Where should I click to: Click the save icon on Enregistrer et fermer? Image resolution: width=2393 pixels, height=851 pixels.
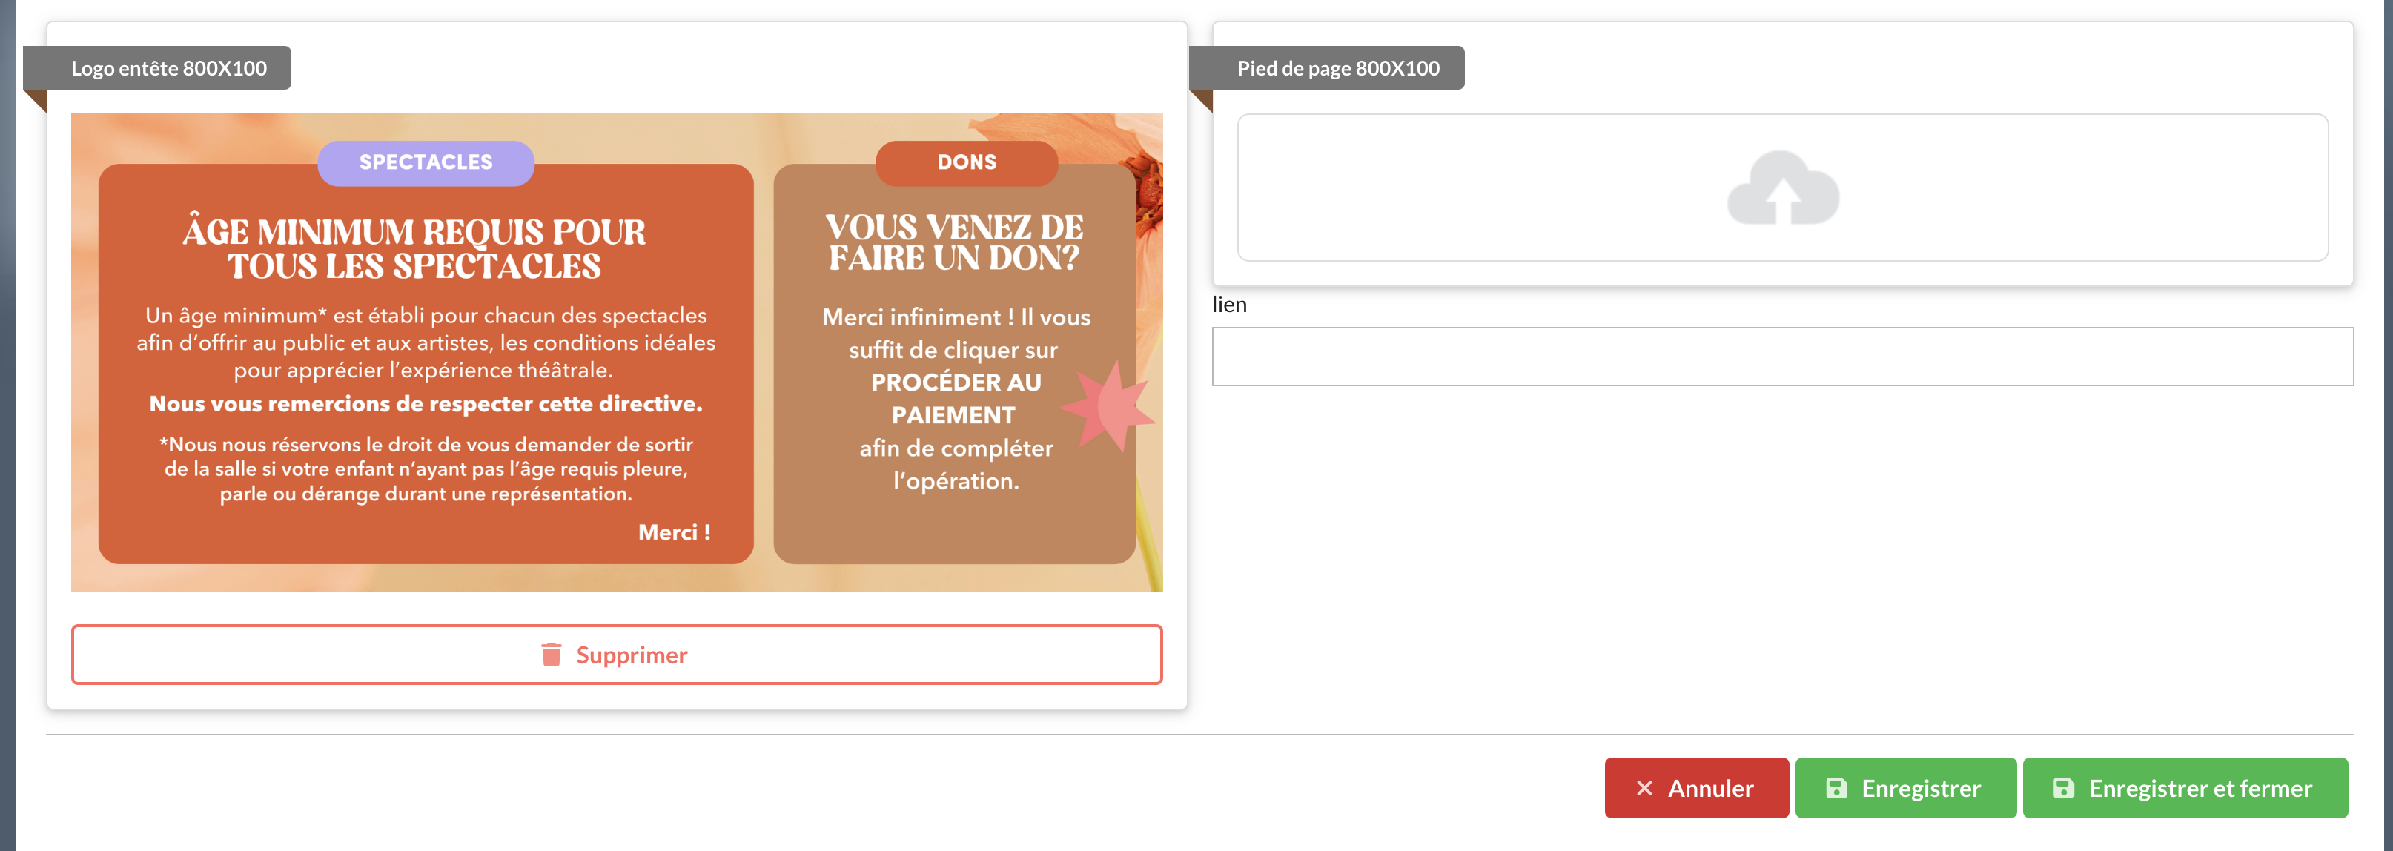[x=2063, y=788]
